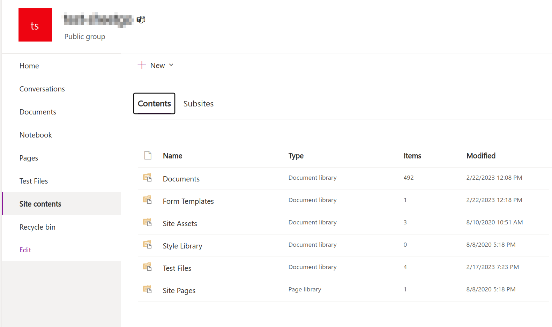The image size is (552, 327).
Task: Go to Recycle bin
Action: click(37, 227)
